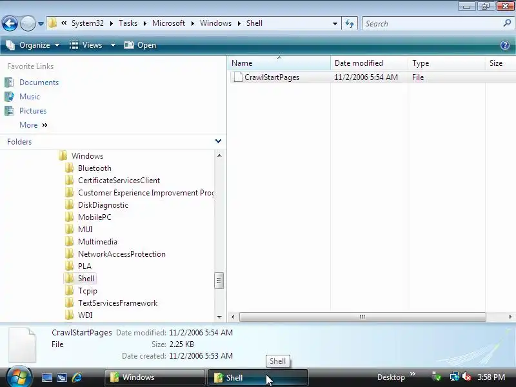The height and width of the screenshot is (387, 516).
Task: Click the Refresh button beside address bar
Action: point(350,23)
